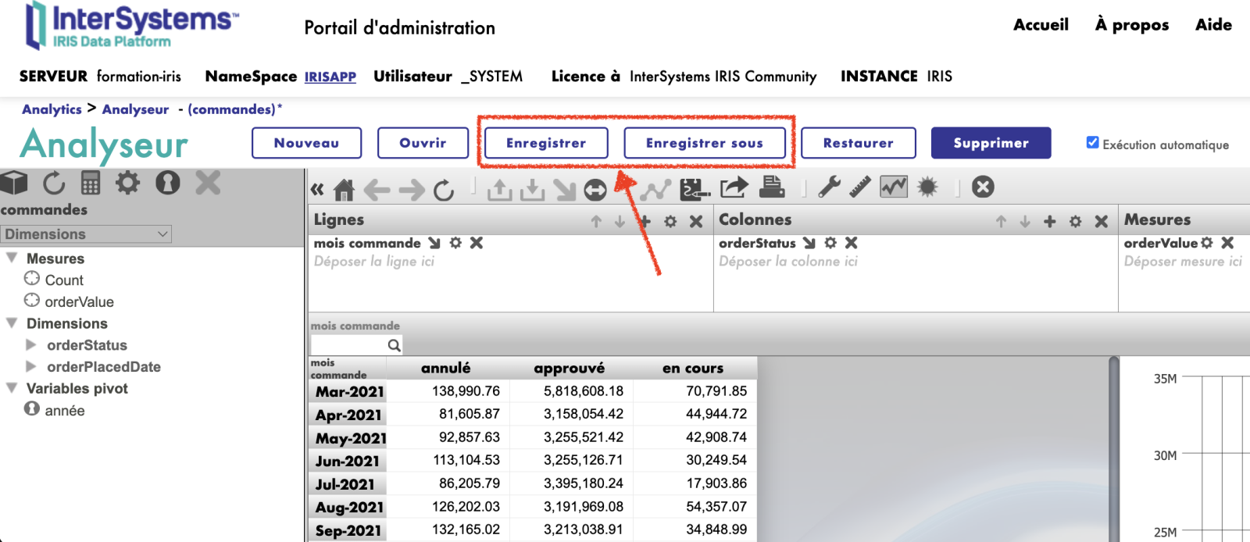Click the ruler icon in the toolbar

[860, 187]
